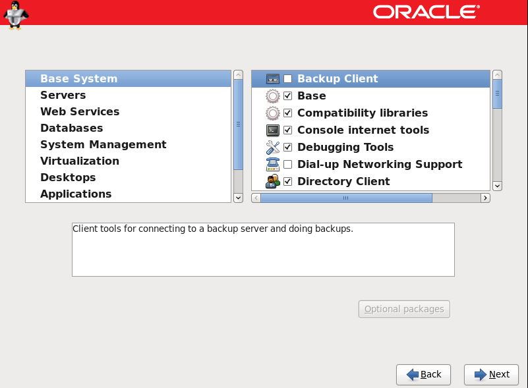Viewport: 528px width, 388px height.
Task: Click the Dial-up Networking Support label
Action: pos(380,164)
